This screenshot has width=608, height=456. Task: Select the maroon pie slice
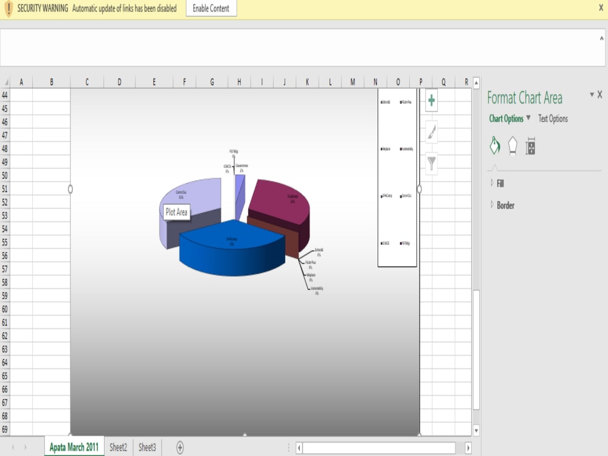pos(279,215)
